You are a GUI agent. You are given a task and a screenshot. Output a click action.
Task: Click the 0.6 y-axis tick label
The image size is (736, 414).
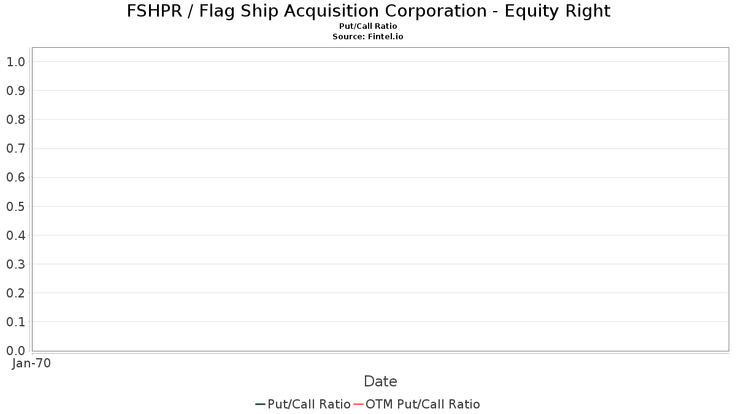(x=15, y=178)
